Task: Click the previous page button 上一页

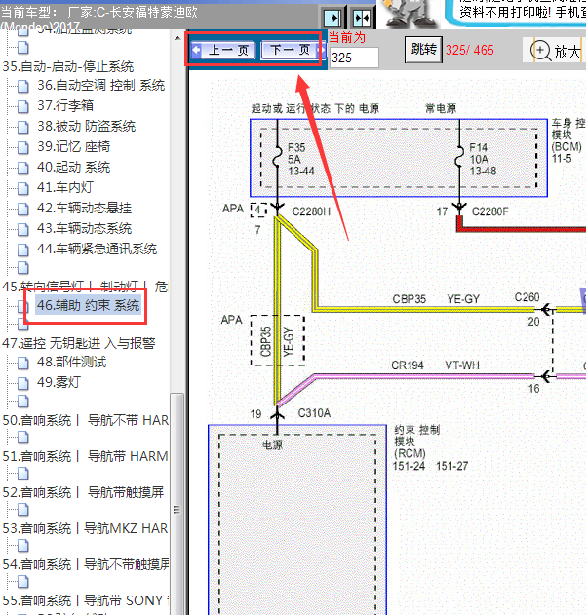Action: [223, 51]
